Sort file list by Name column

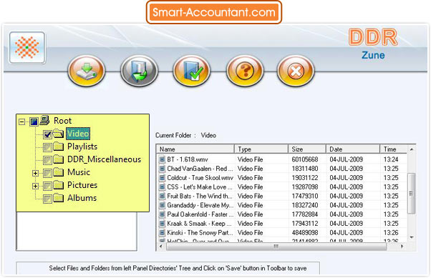(195, 149)
